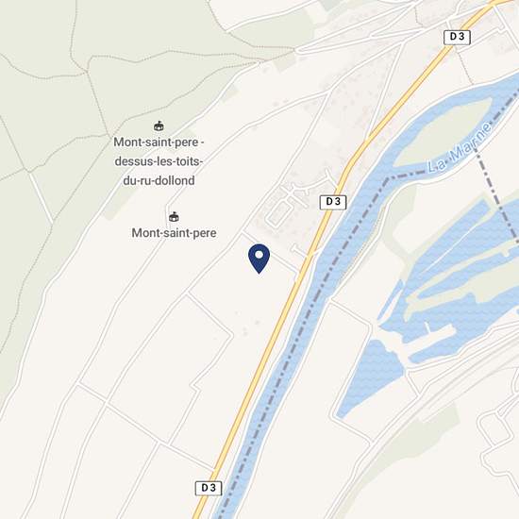This screenshot has height=519, width=519.
Task: Click the La Marne river label
Action: (460, 148)
